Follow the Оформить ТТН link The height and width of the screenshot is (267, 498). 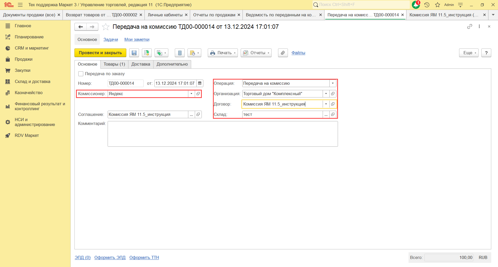click(x=144, y=257)
